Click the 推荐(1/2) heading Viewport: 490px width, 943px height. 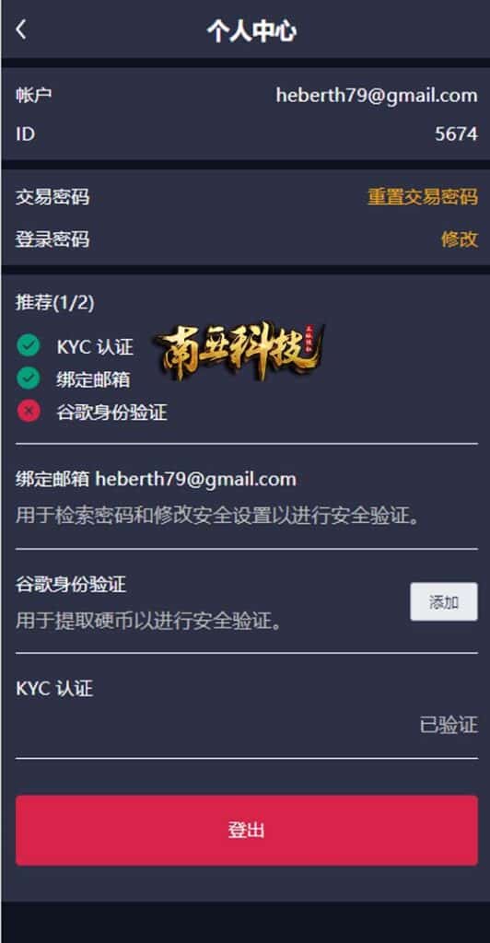click(54, 302)
